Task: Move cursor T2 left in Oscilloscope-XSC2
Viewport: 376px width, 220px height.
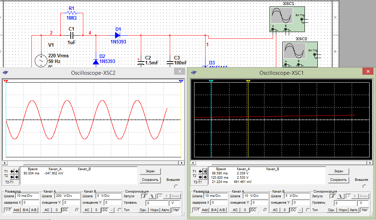Action: point(12,177)
